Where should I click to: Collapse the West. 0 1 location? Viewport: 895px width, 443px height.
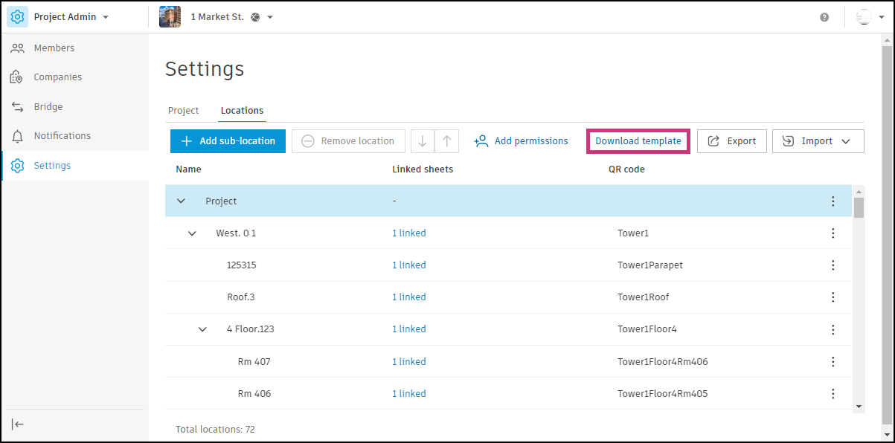click(192, 233)
